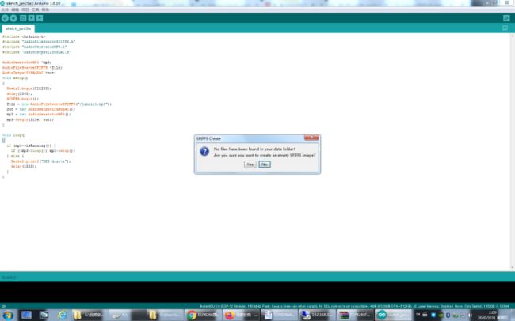Click the board info text in the status bar

coord(355,306)
